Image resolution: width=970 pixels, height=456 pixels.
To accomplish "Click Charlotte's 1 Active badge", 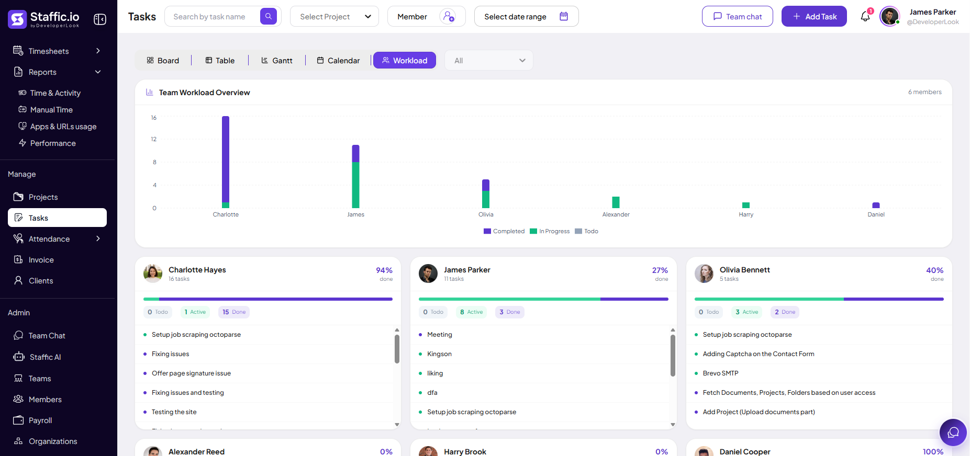I will point(195,312).
